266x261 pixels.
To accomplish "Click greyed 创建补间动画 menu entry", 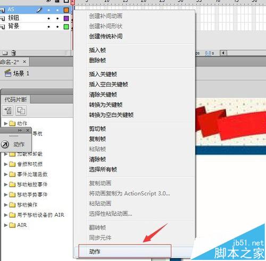I will [106, 16].
